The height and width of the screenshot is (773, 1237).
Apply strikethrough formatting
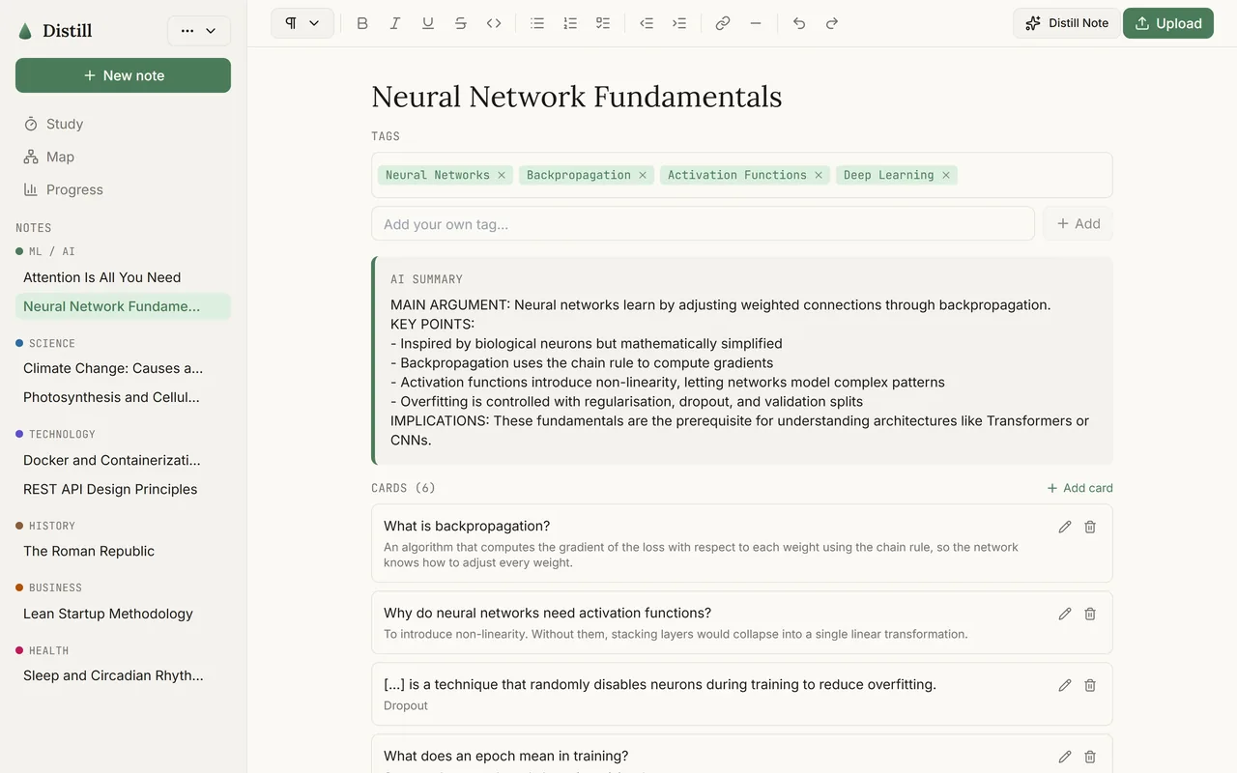point(461,23)
